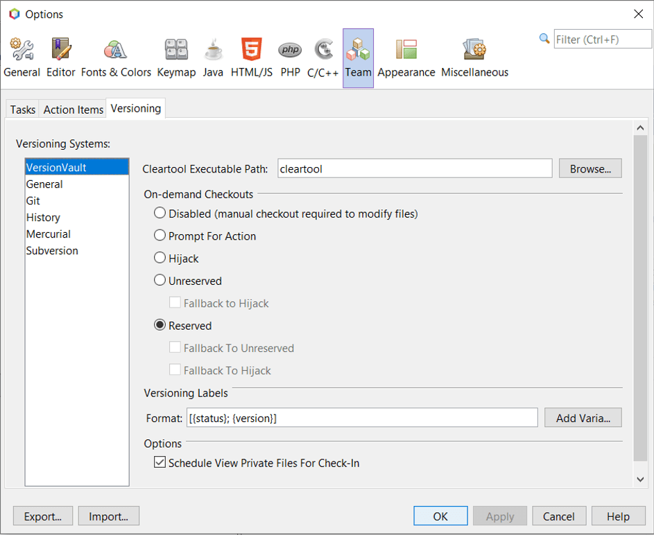
Task: Open the Miscellaneous options category
Action: click(474, 58)
